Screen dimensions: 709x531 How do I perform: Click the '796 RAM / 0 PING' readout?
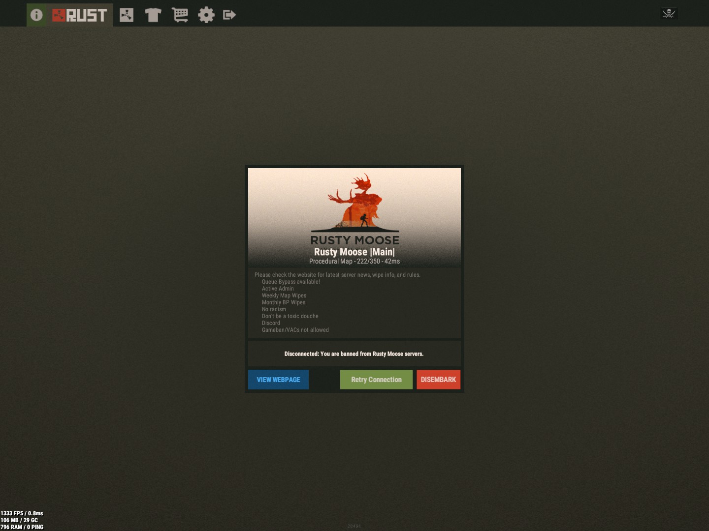pos(22,527)
